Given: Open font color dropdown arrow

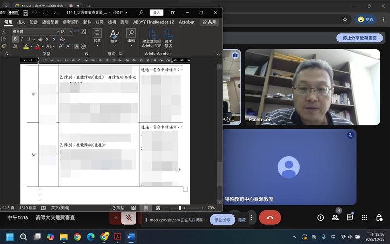Looking at the screenshot, I should click(x=43, y=46).
